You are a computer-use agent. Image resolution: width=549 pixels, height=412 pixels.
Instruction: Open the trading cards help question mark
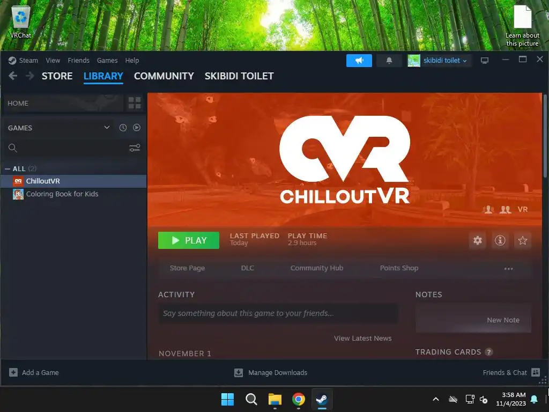489,352
